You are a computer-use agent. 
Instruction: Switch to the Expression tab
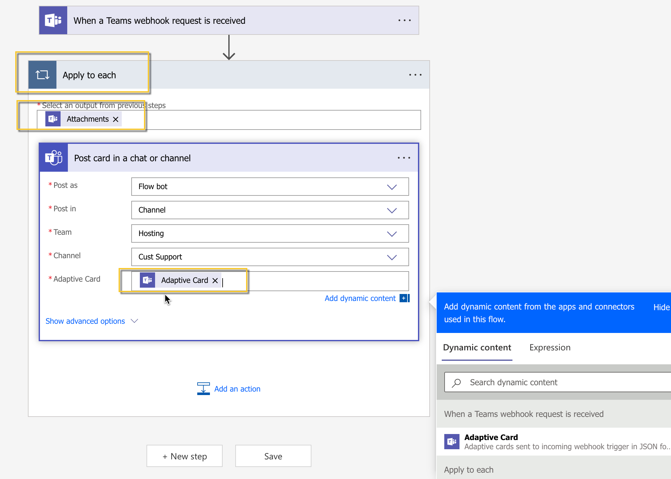[550, 348]
